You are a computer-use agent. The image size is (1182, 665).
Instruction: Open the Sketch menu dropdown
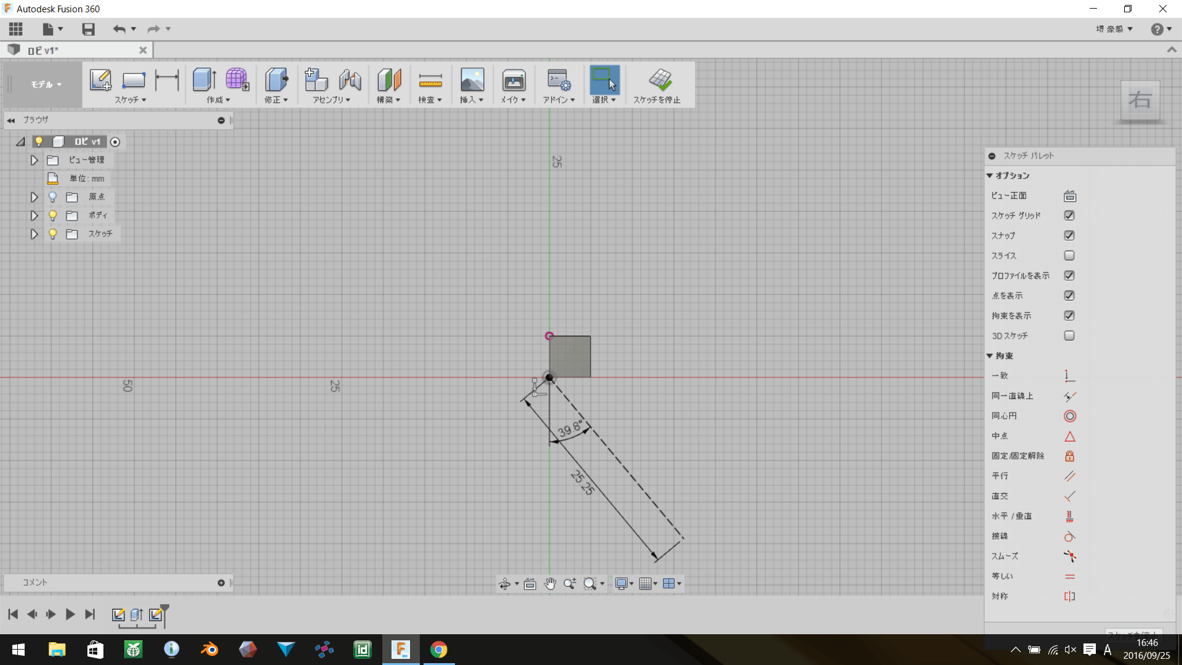point(130,100)
